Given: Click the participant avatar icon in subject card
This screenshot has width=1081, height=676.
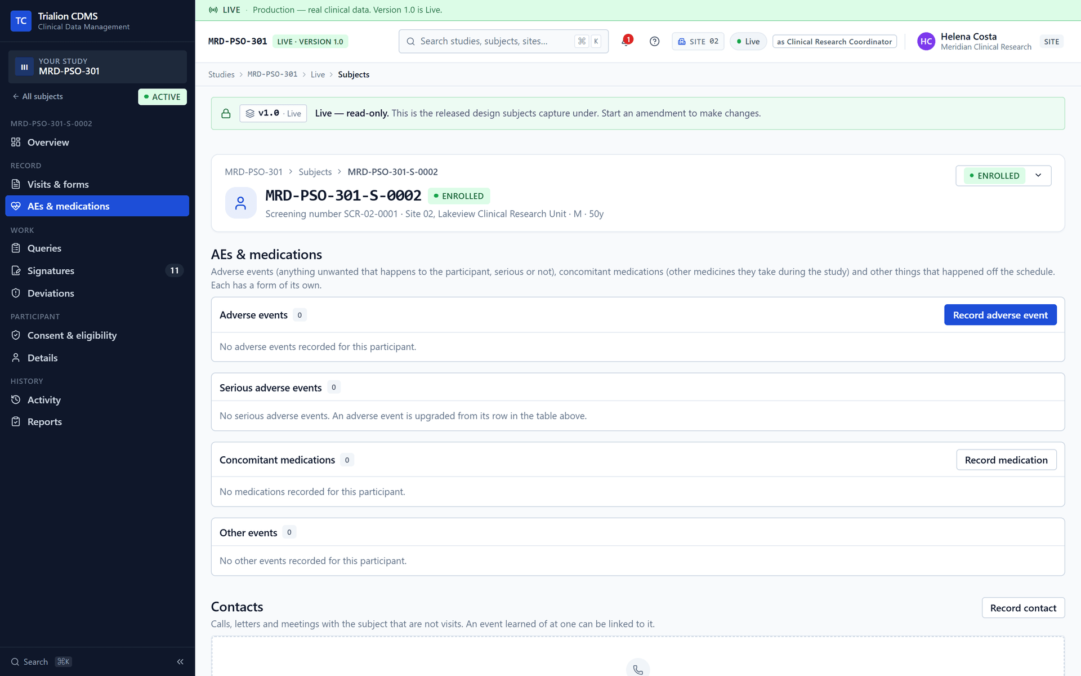Looking at the screenshot, I should click(x=240, y=203).
